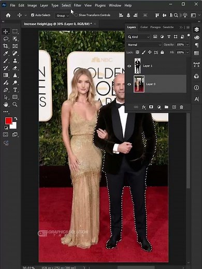Open the Image menu
Image resolution: width=202 pixels, height=269 pixels.
(32, 5)
